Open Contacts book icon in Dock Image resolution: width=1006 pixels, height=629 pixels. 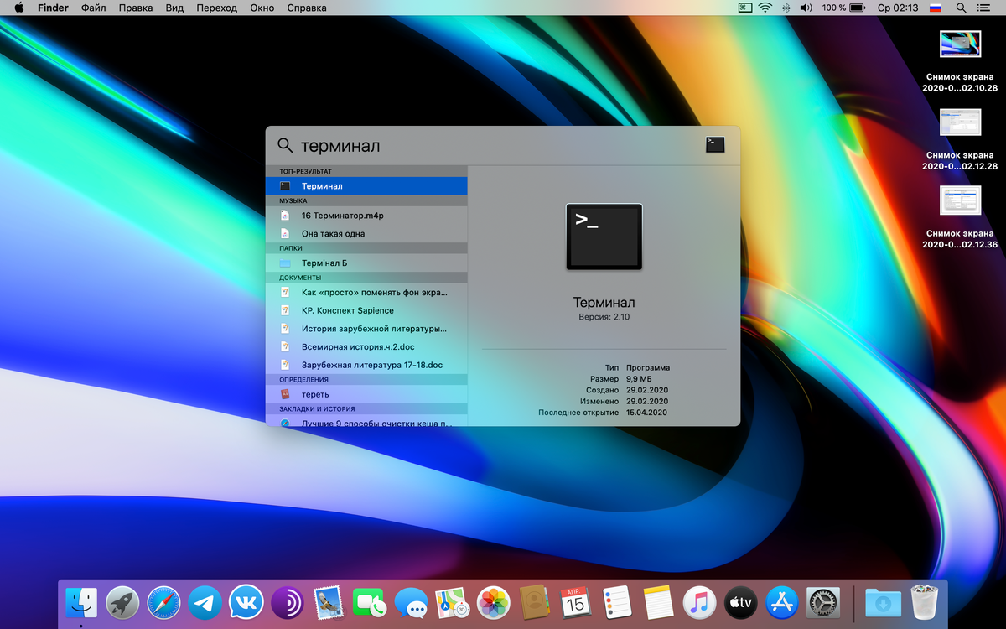534,602
